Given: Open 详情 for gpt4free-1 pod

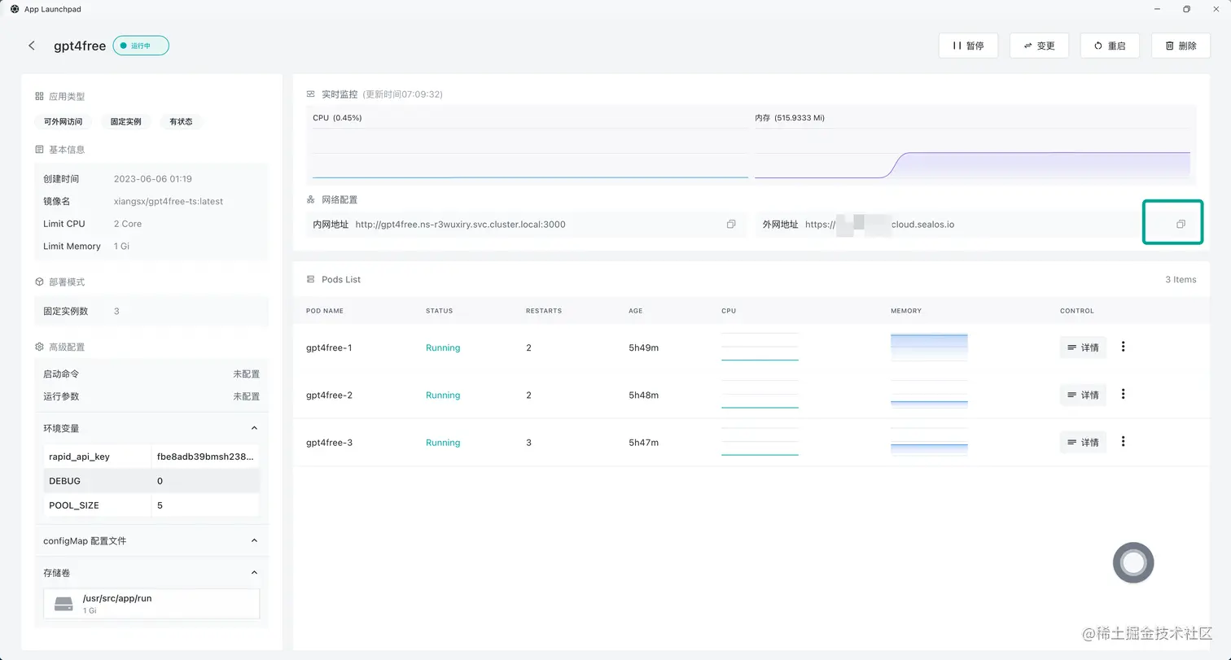Looking at the screenshot, I should [1083, 347].
